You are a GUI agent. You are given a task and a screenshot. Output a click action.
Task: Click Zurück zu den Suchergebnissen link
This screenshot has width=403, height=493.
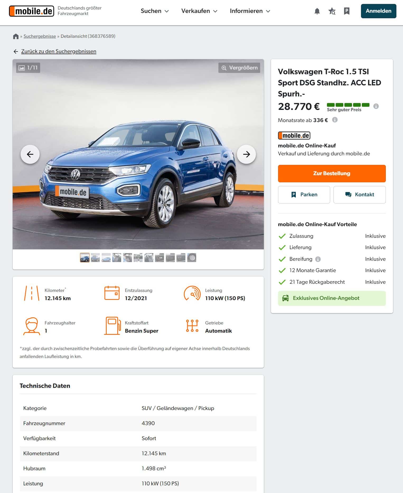59,52
